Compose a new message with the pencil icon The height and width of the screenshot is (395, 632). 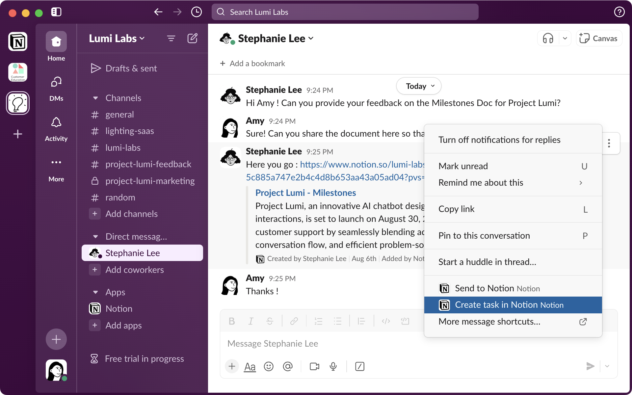[193, 38]
